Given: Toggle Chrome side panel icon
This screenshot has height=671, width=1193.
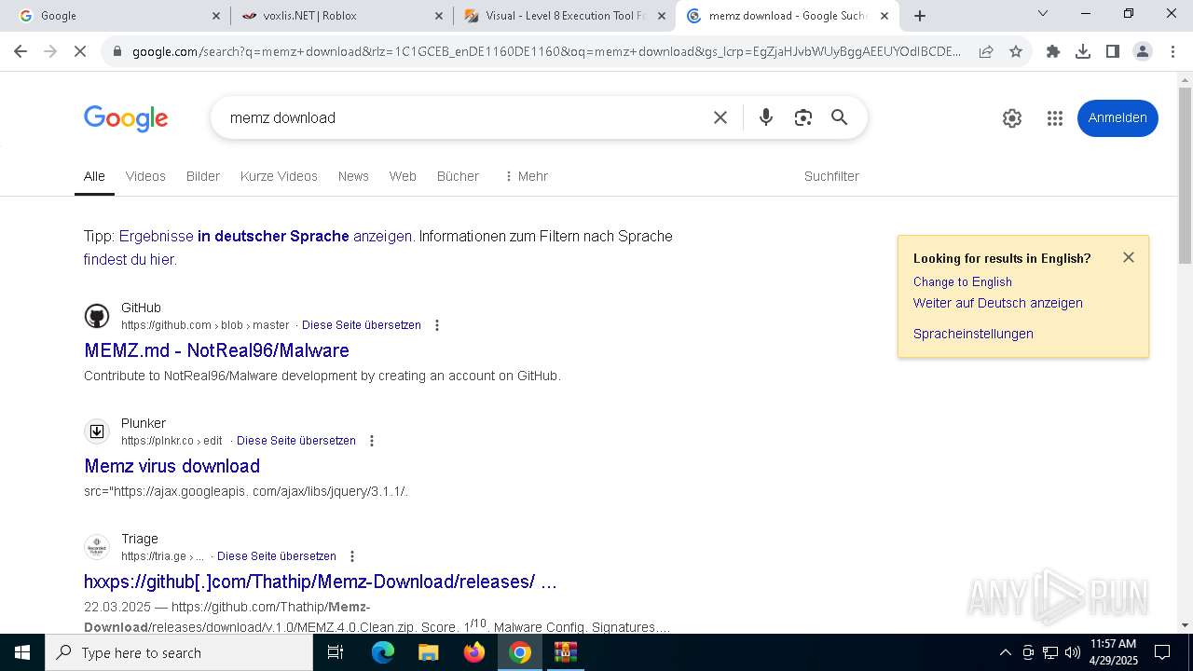Looking at the screenshot, I should tap(1113, 52).
